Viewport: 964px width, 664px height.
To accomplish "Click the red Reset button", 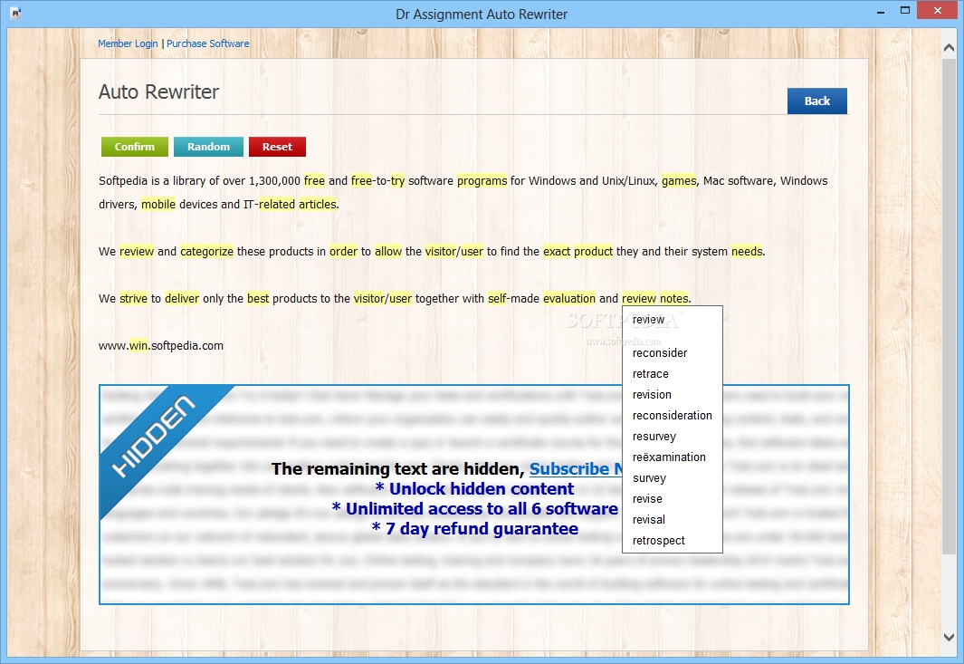I will [277, 147].
